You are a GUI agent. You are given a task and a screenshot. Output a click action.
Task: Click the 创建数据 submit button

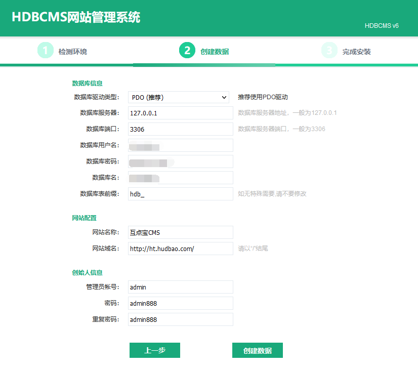(x=257, y=350)
